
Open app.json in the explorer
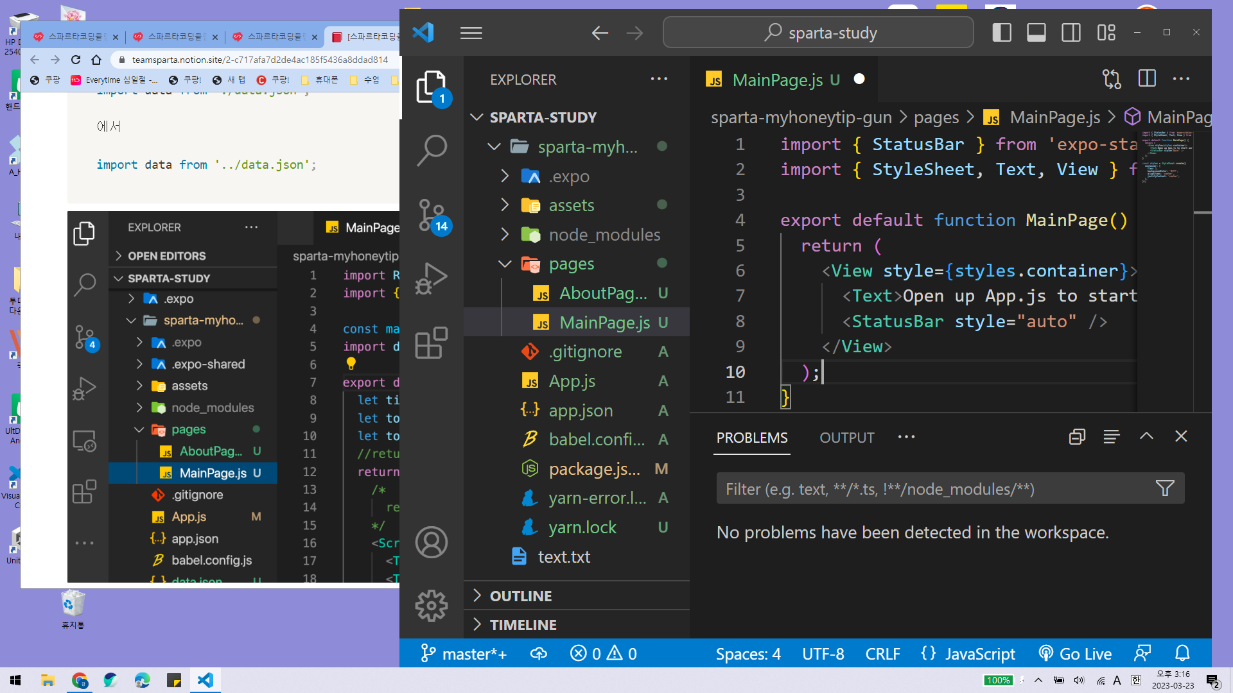click(x=576, y=410)
